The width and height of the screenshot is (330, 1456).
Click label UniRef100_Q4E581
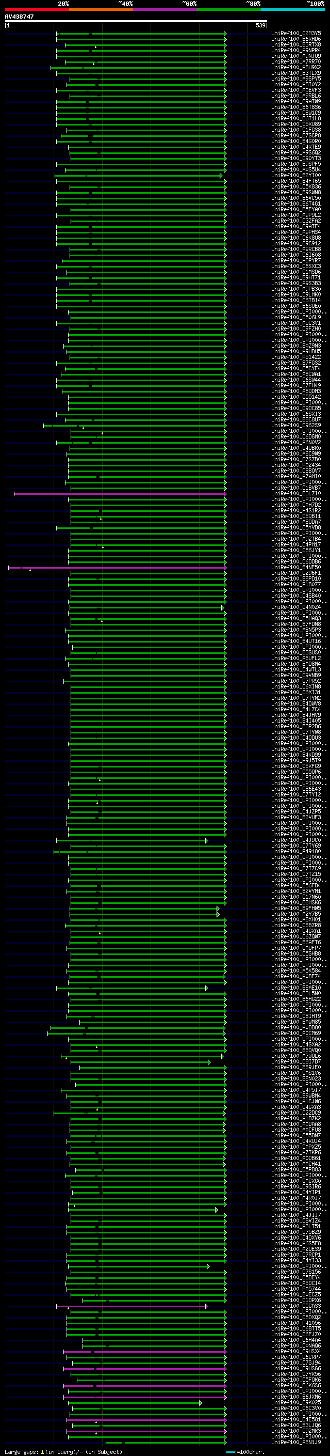(x=296, y=1419)
